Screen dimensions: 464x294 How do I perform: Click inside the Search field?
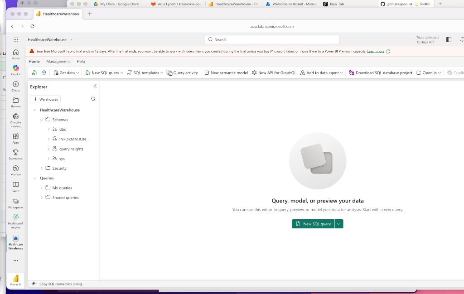pyautogui.click(x=271, y=39)
